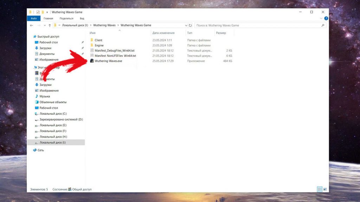Viewport: 360px width, 202px height.
Task: Open pinned Рабочий стол in quick access
Action: (x=48, y=42)
